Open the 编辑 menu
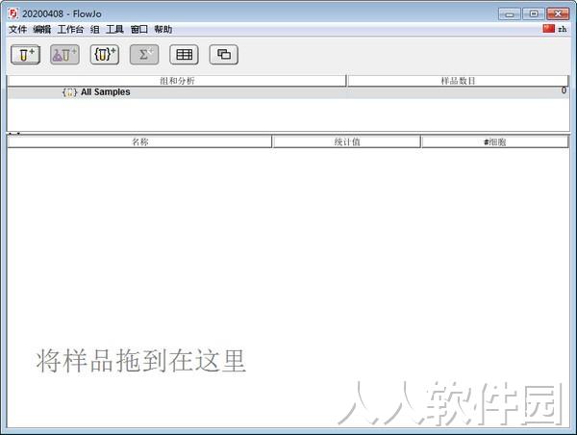This screenshot has width=577, height=435. coord(42,30)
